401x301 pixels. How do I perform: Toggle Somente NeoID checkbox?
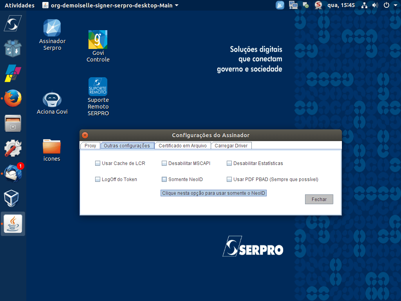(164, 180)
